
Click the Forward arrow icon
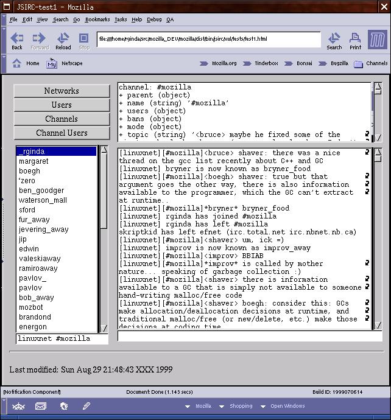pos(39,38)
